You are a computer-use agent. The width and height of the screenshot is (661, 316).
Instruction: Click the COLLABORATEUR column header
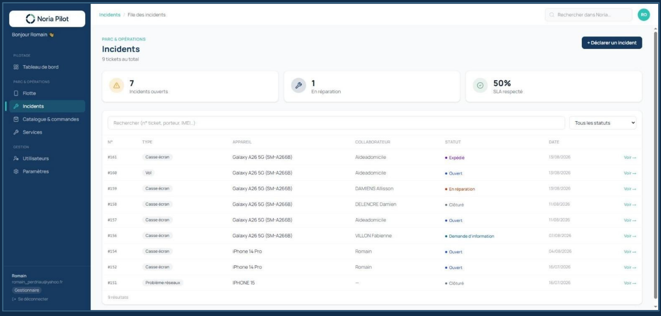pyautogui.click(x=373, y=142)
